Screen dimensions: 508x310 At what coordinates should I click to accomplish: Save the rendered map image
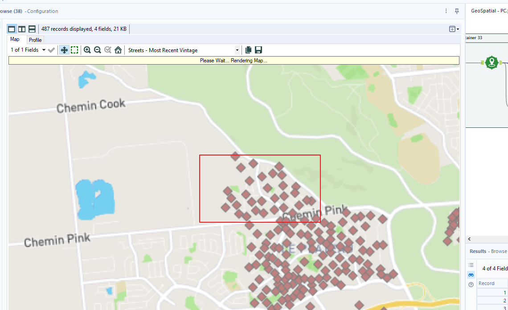click(258, 50)
